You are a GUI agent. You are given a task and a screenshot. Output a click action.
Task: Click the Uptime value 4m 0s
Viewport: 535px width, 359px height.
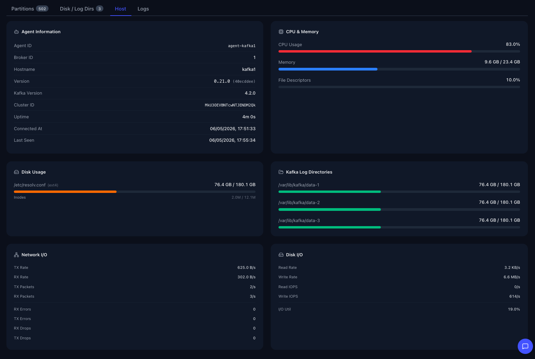[249, 117]
